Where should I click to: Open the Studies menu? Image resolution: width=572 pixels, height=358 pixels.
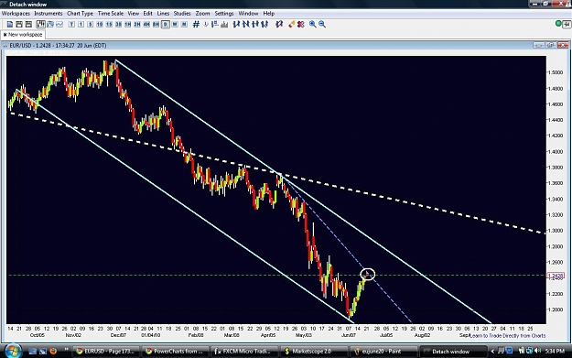182,14
